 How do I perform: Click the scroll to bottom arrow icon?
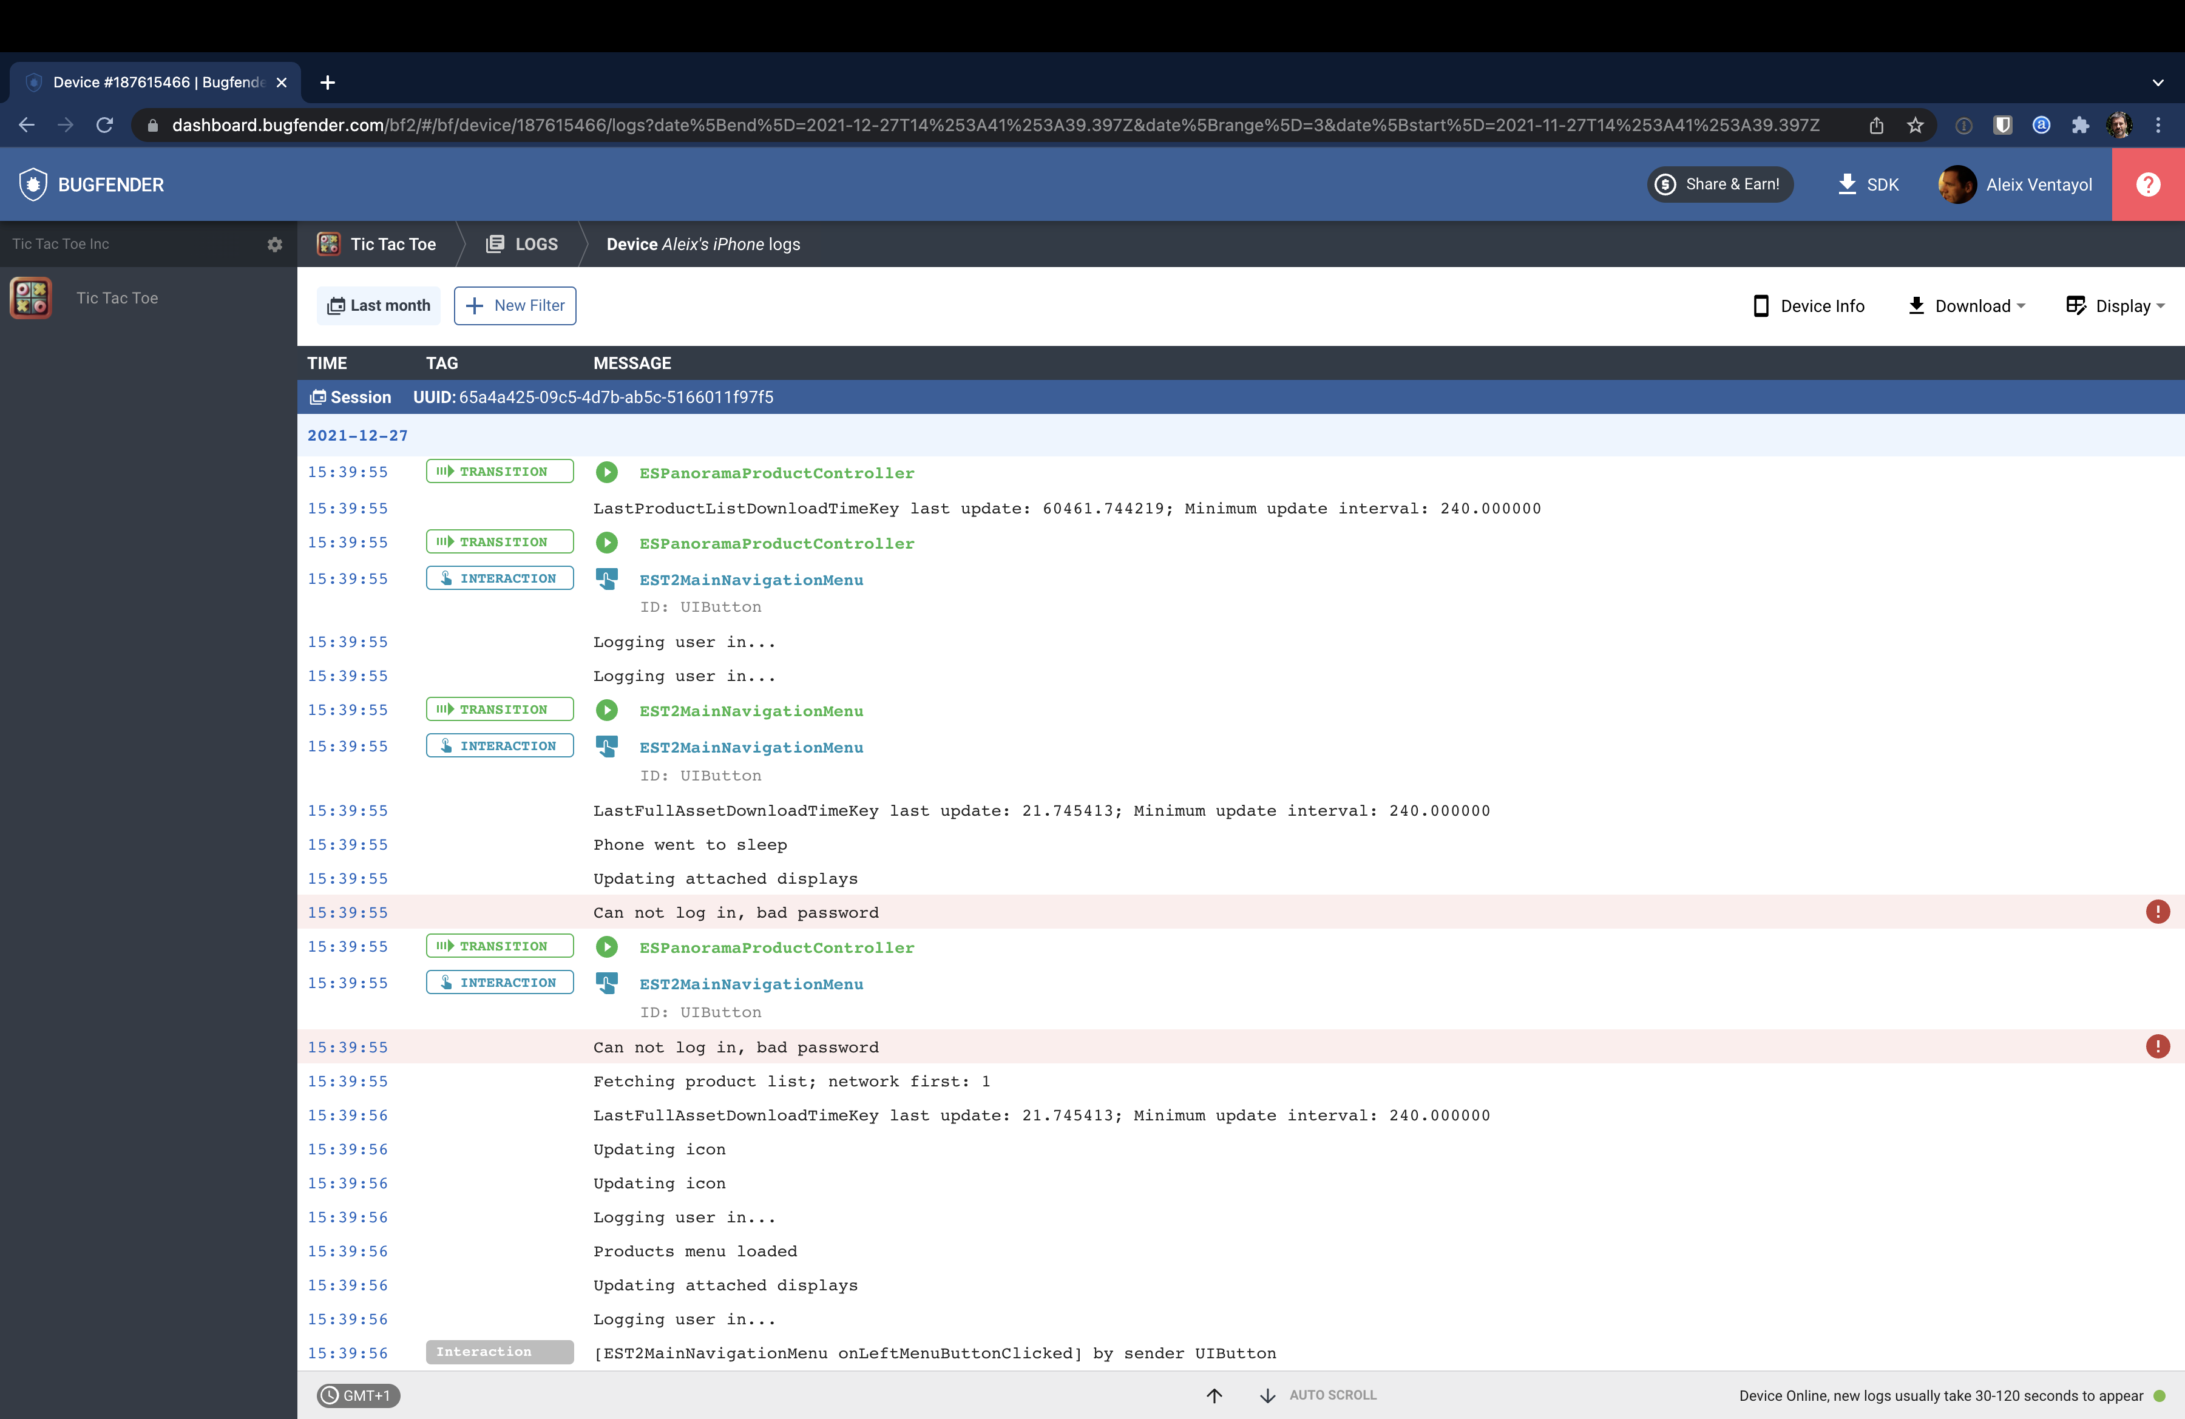tap(1267, 1395)
